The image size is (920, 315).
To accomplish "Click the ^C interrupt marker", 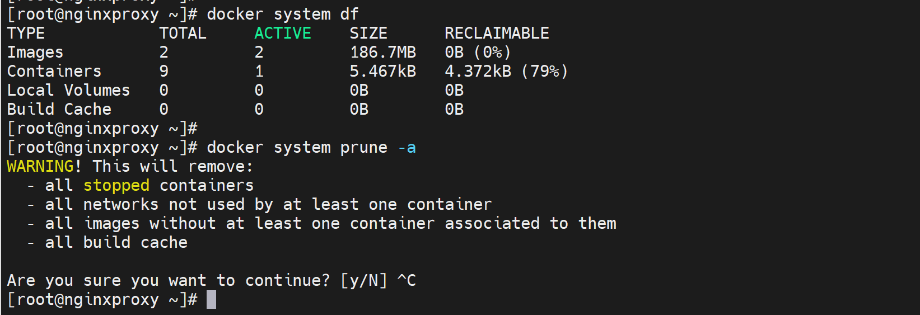I will click(x=407, y=280).
